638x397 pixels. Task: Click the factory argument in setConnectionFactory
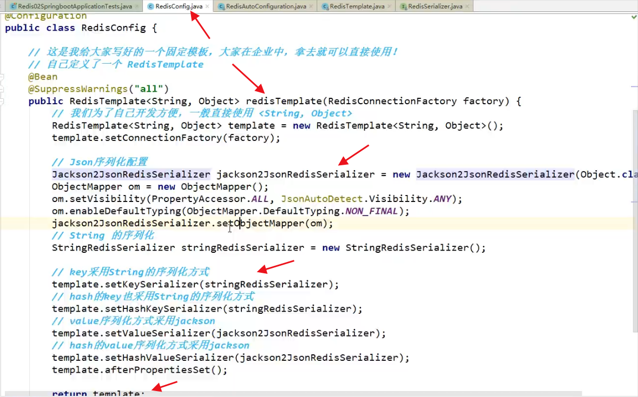coord(248,138)
